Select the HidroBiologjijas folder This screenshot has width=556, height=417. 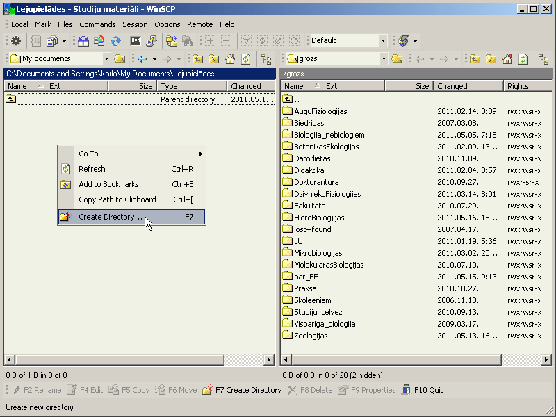click(314, 218)
